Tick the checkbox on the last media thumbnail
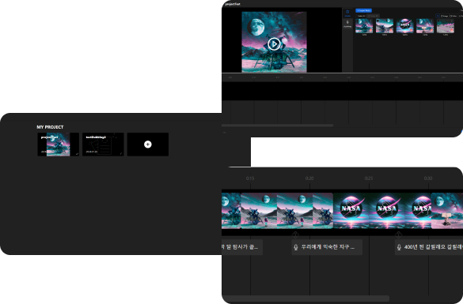The height and width of the screenshot is (304, 463). click(x=439, y=21)
